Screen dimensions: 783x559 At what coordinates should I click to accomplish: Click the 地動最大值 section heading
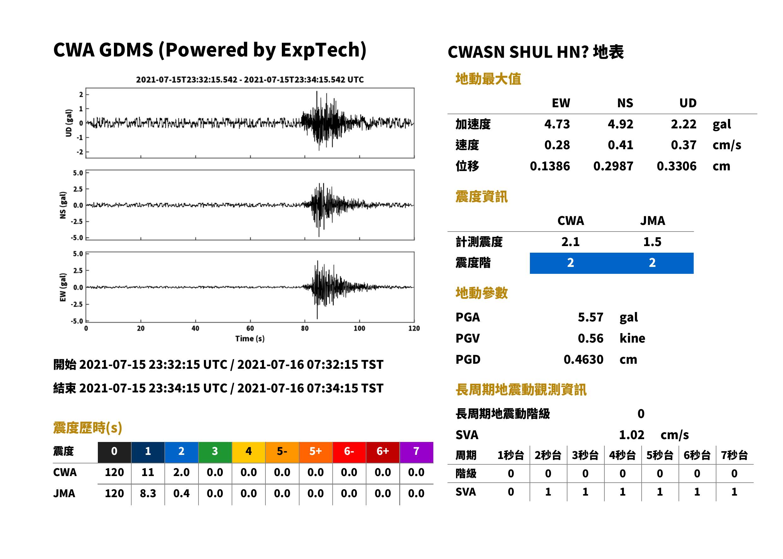488,79
